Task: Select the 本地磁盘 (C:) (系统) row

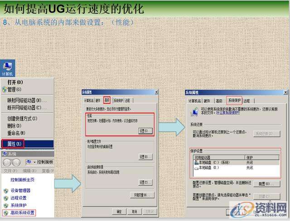Action: pyautogui.click(x=237, y=163)
